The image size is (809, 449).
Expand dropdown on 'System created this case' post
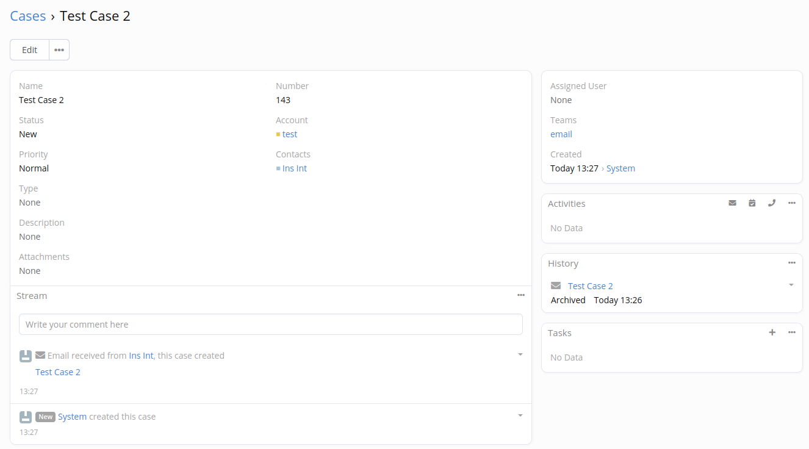pyautogui.click(x=520, y=415)
